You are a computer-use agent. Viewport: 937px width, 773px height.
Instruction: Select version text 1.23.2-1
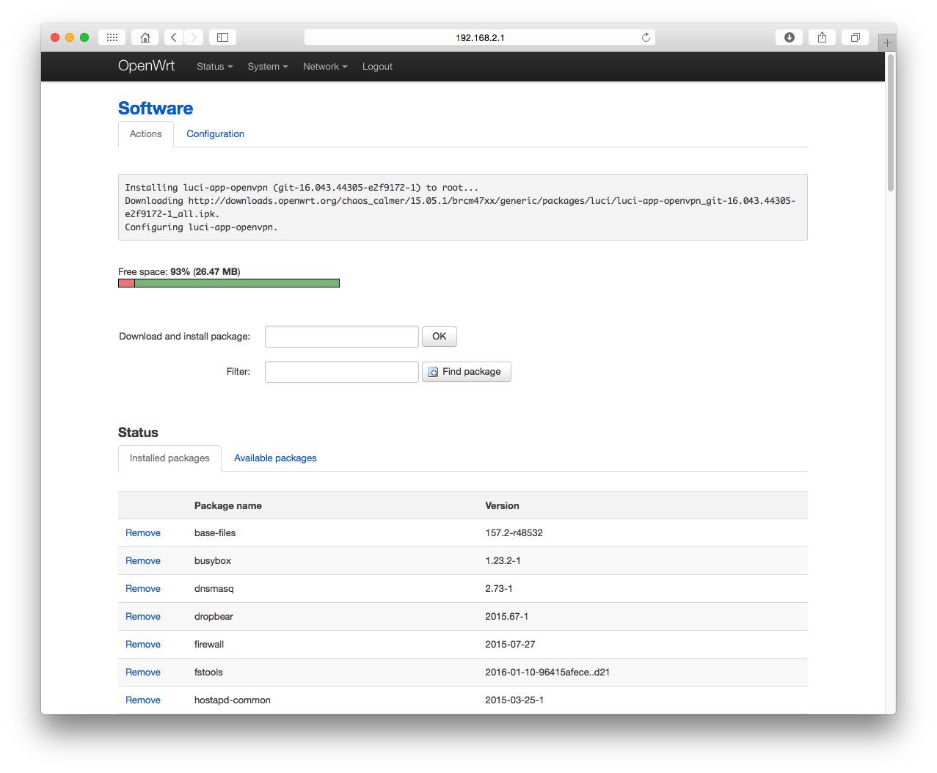[503, 561]
